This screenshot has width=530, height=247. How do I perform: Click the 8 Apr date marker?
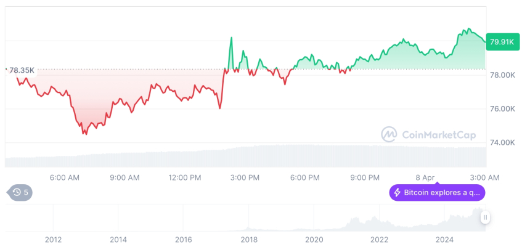(x=425, y=178)
